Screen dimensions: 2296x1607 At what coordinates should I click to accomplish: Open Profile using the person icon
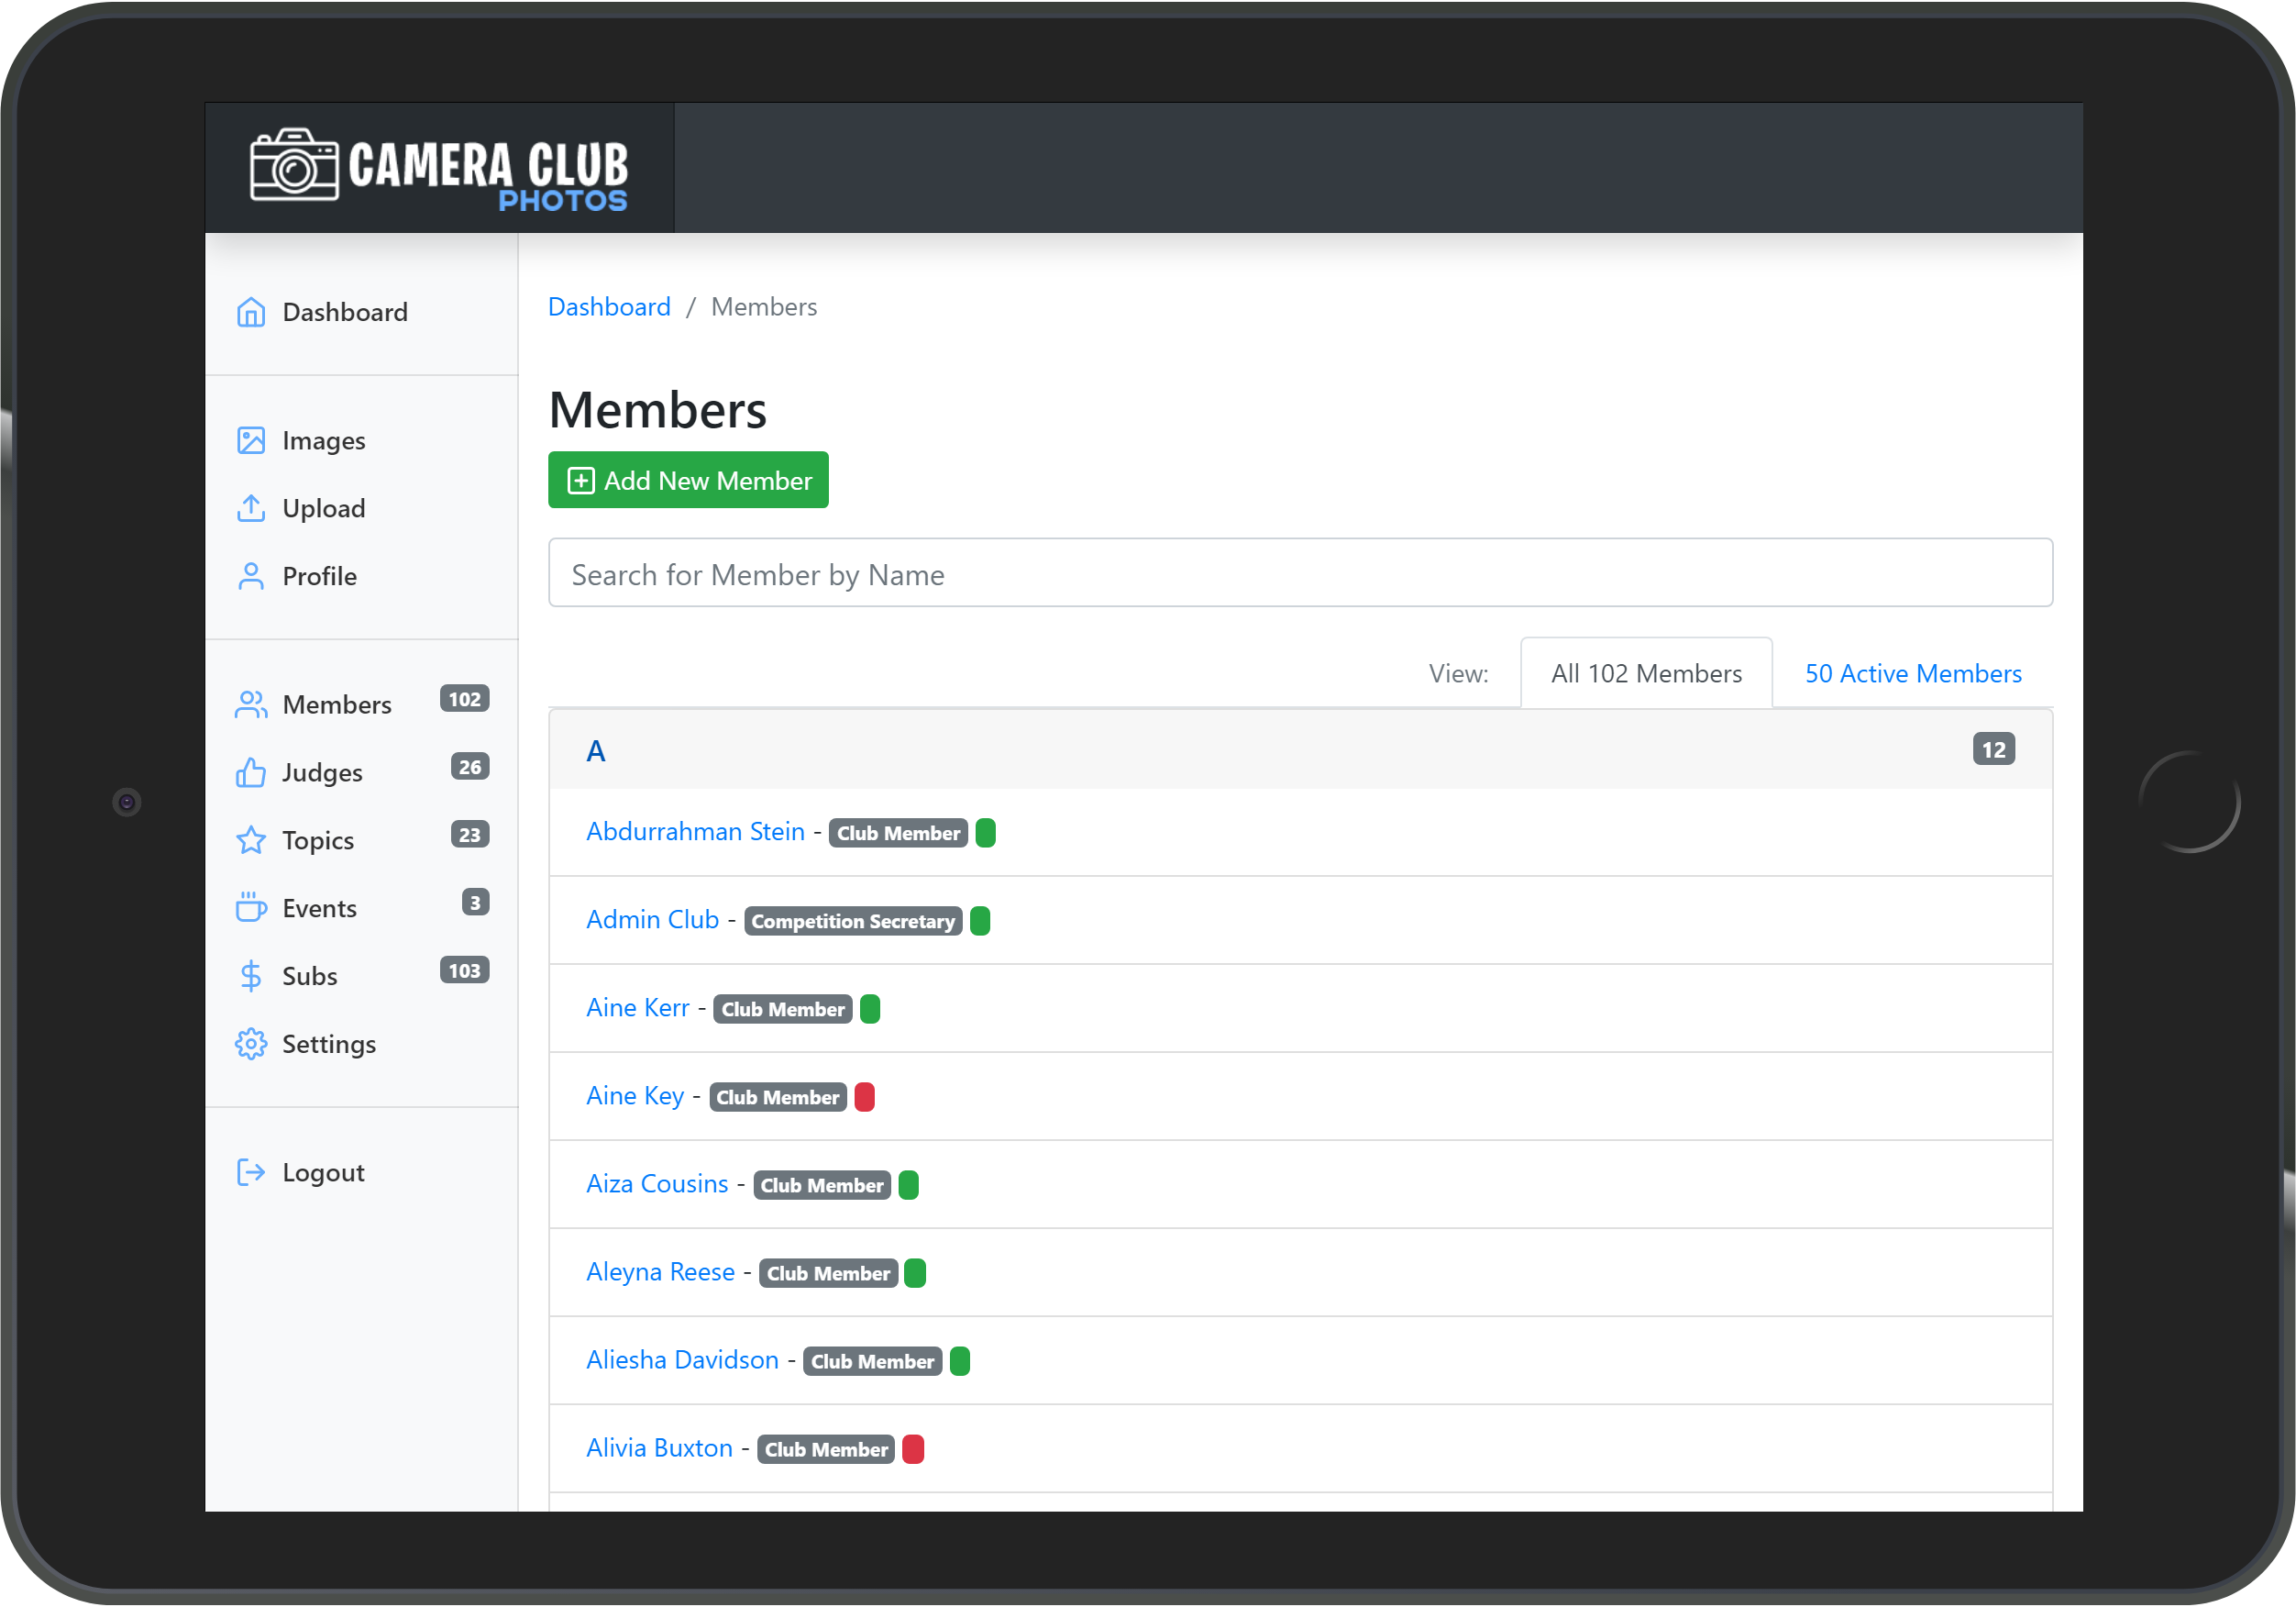250,576
